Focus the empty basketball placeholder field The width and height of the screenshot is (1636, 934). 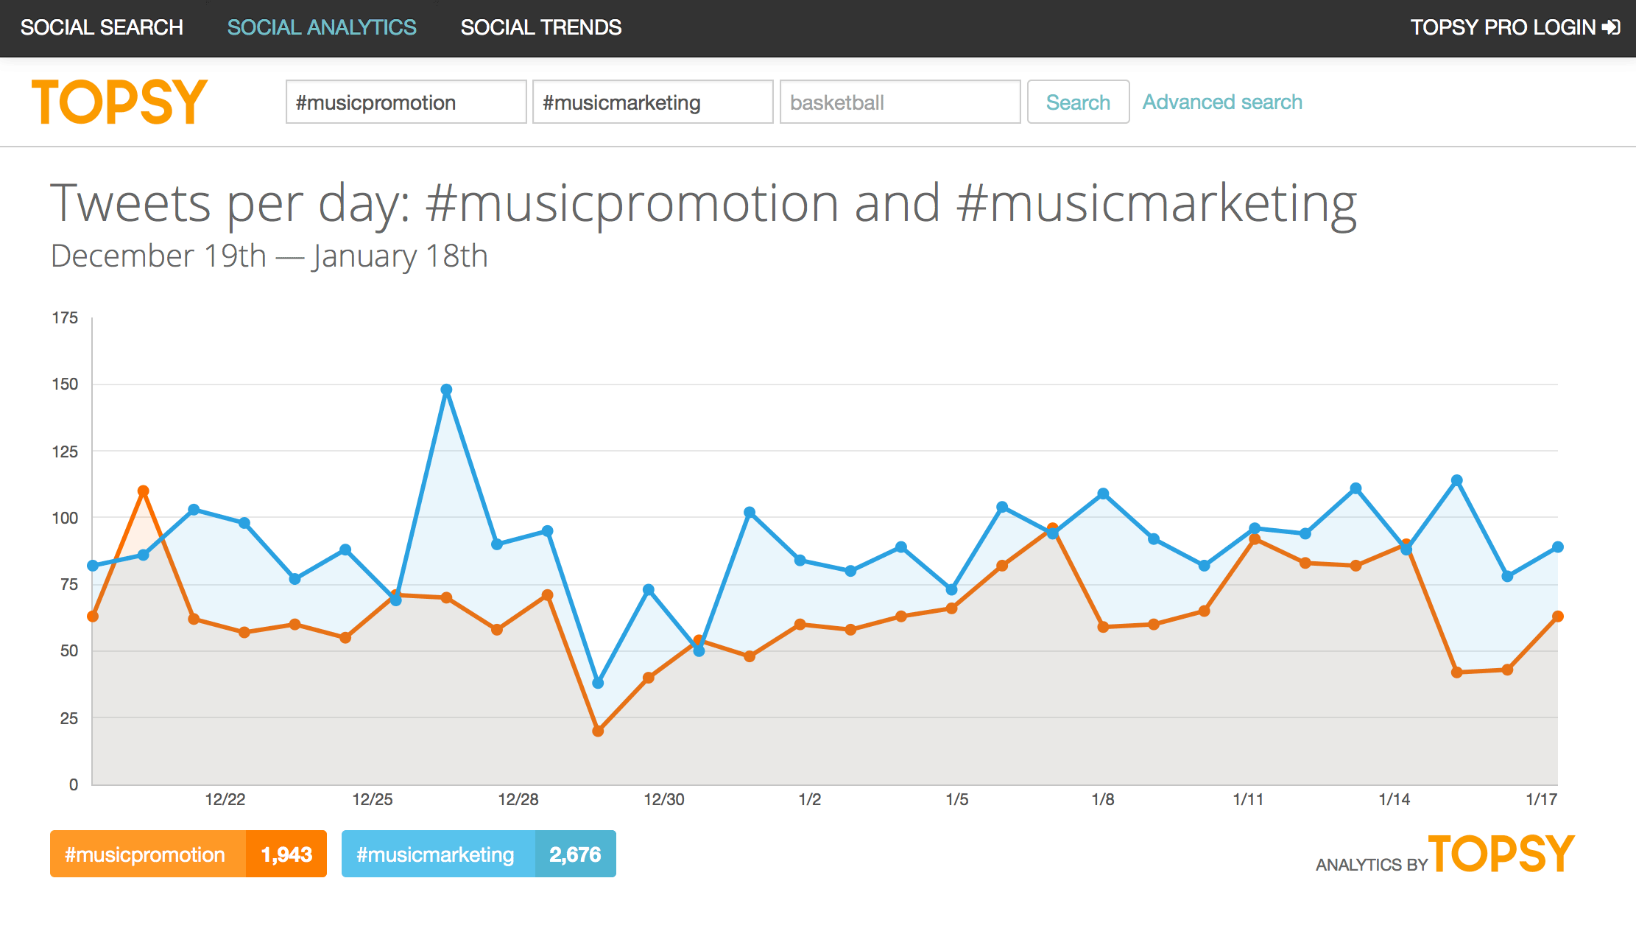(x=900, y=102)
